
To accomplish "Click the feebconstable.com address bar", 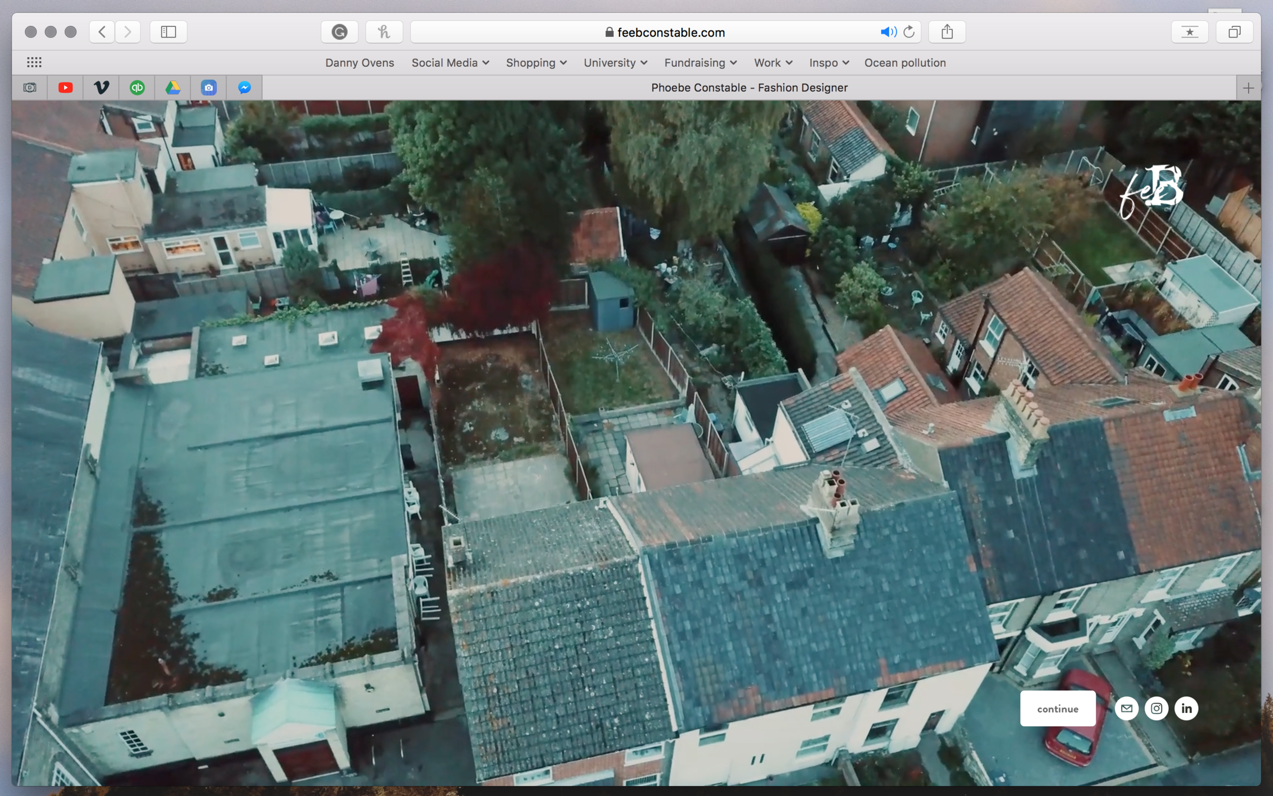I will 665,32.
